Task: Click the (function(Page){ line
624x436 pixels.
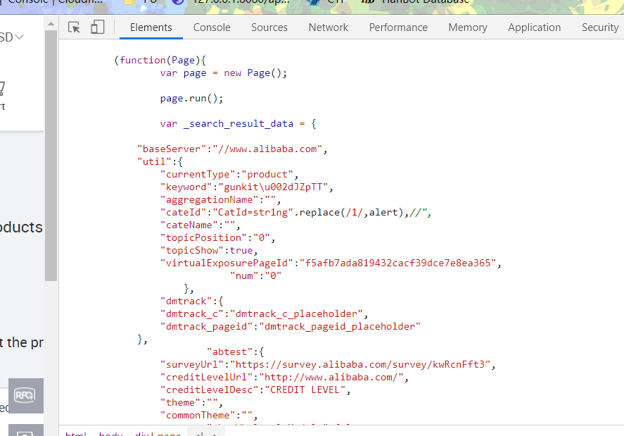Action: (160, 60)
